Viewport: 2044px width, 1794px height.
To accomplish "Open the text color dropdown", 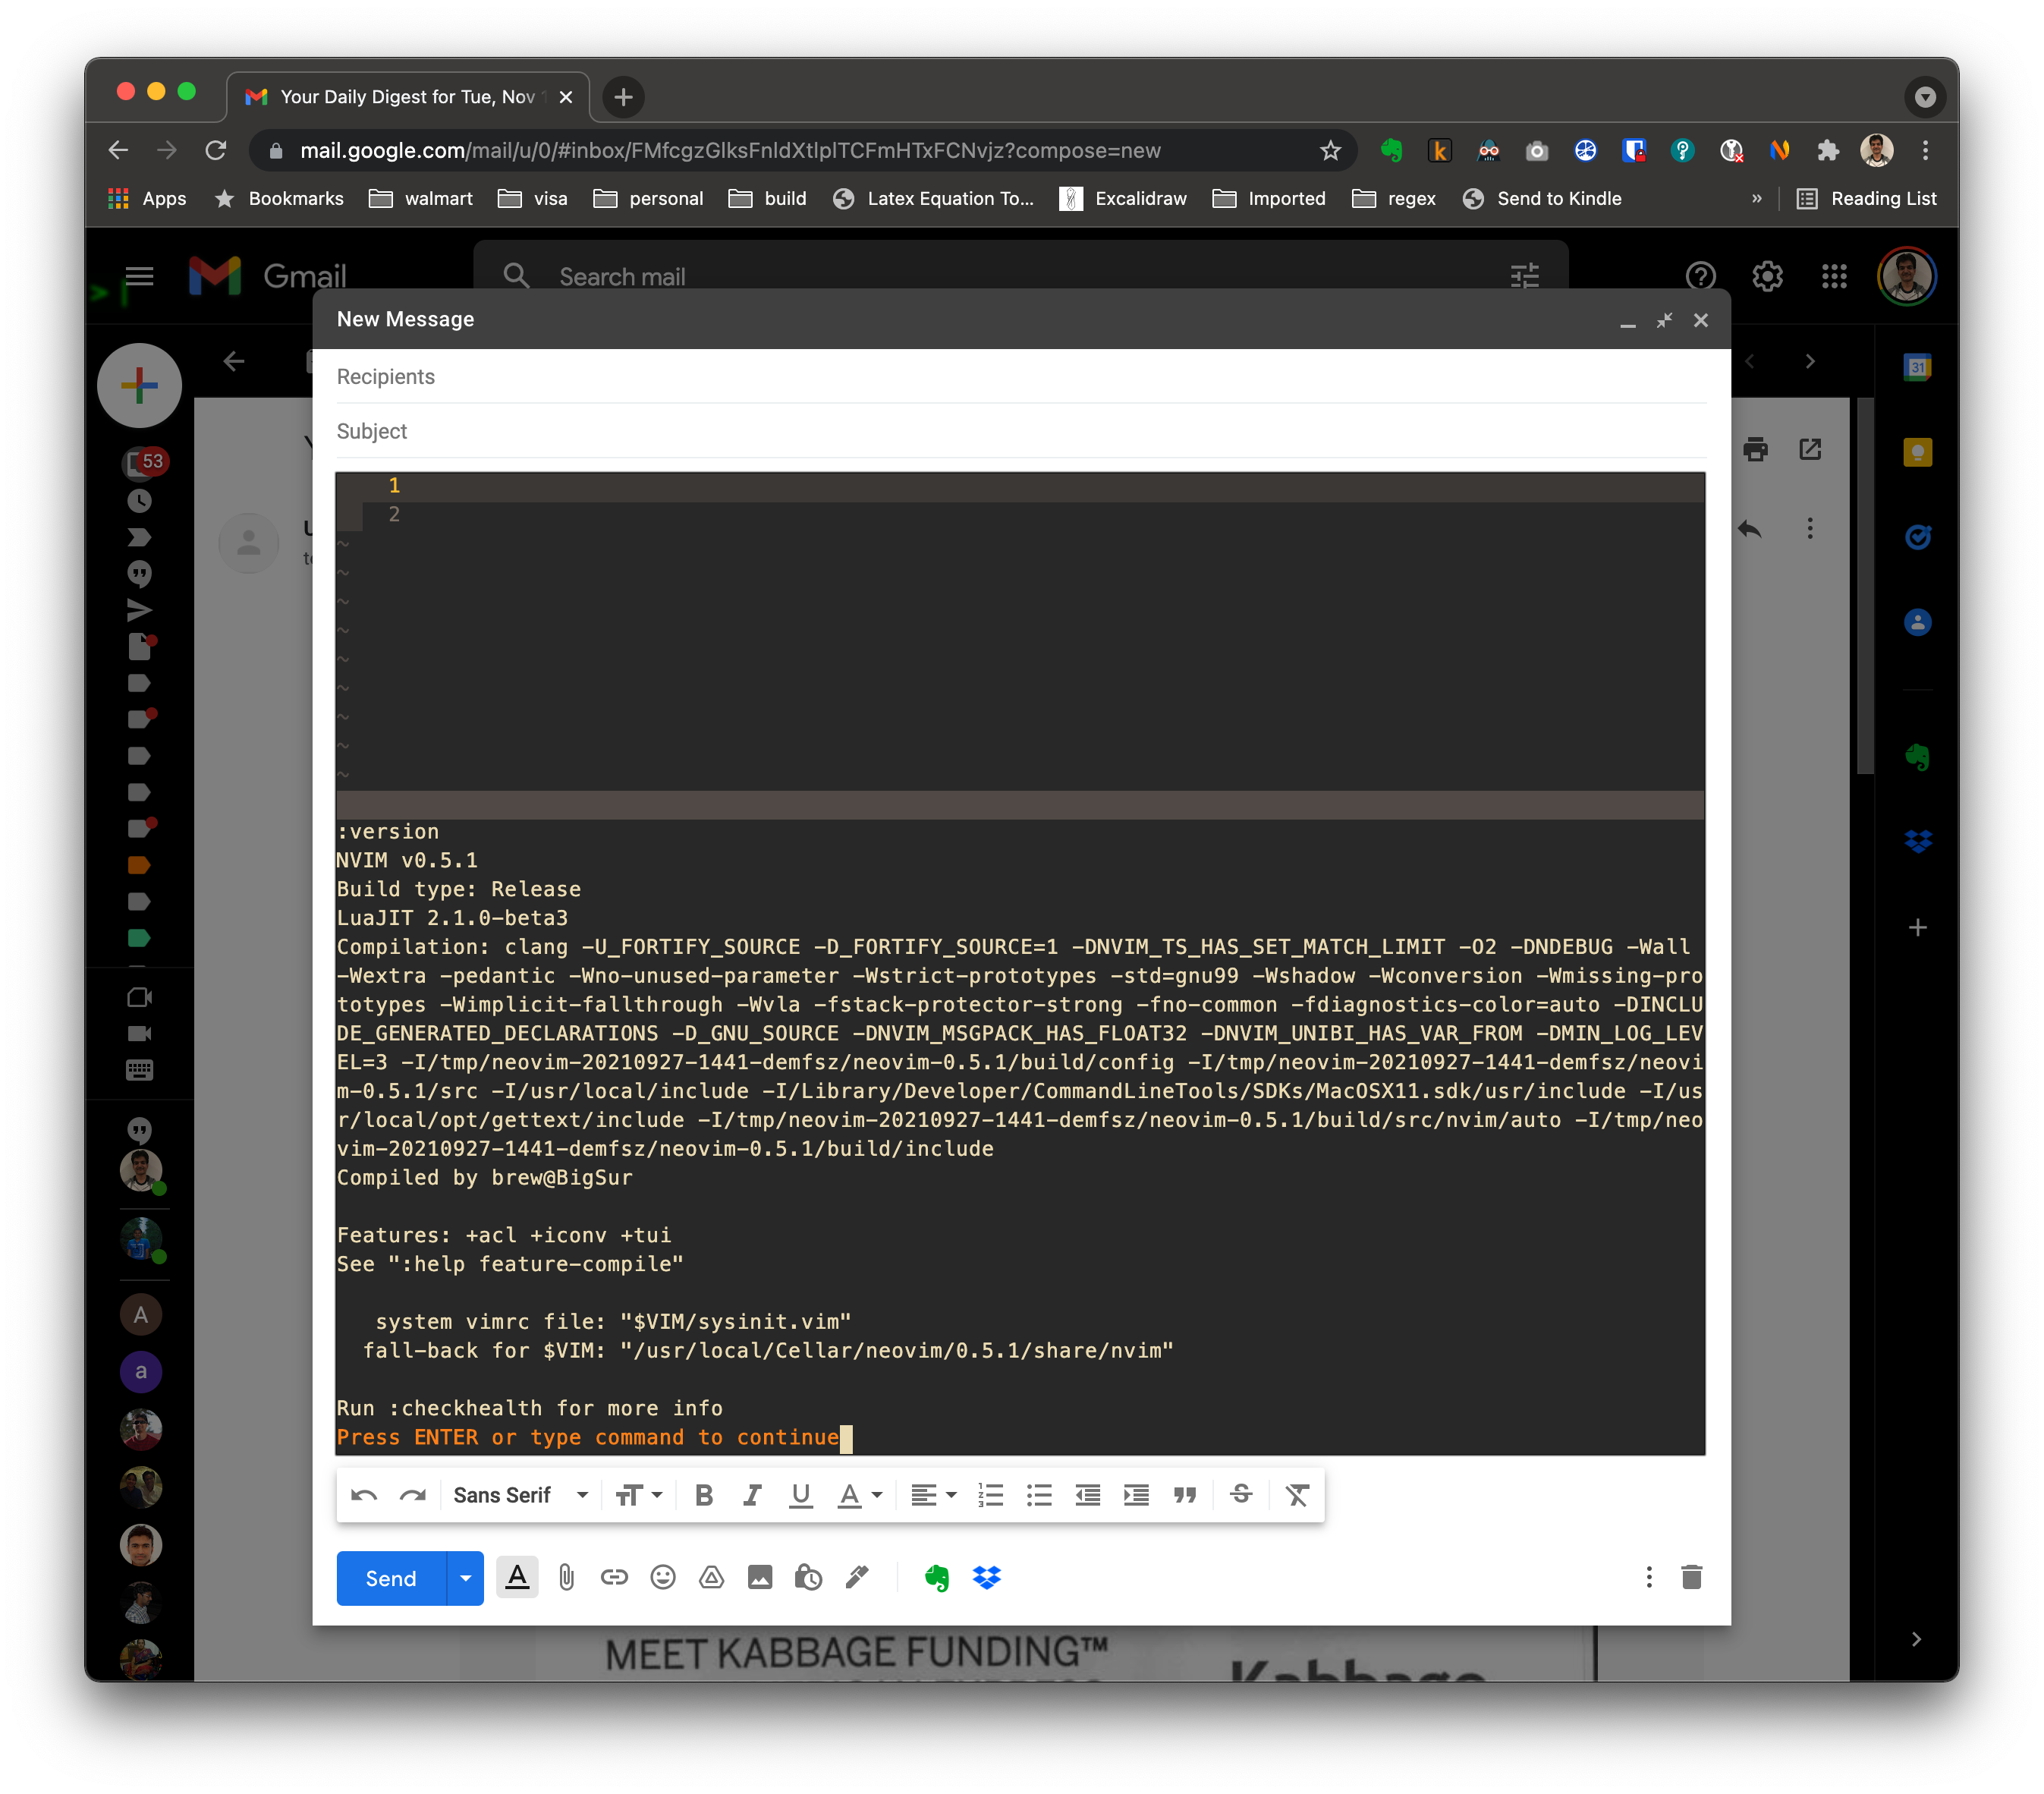I will [x=859, y=1494].
